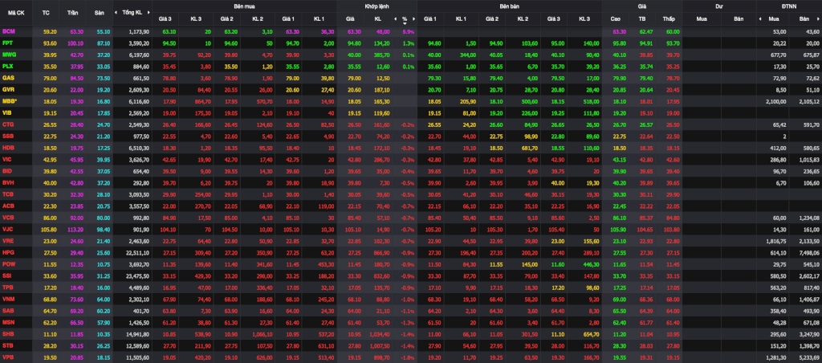This screenshot has height=363, width=822.
Task: Open the VCB stock symbol
Action: [x=8, y=216]
